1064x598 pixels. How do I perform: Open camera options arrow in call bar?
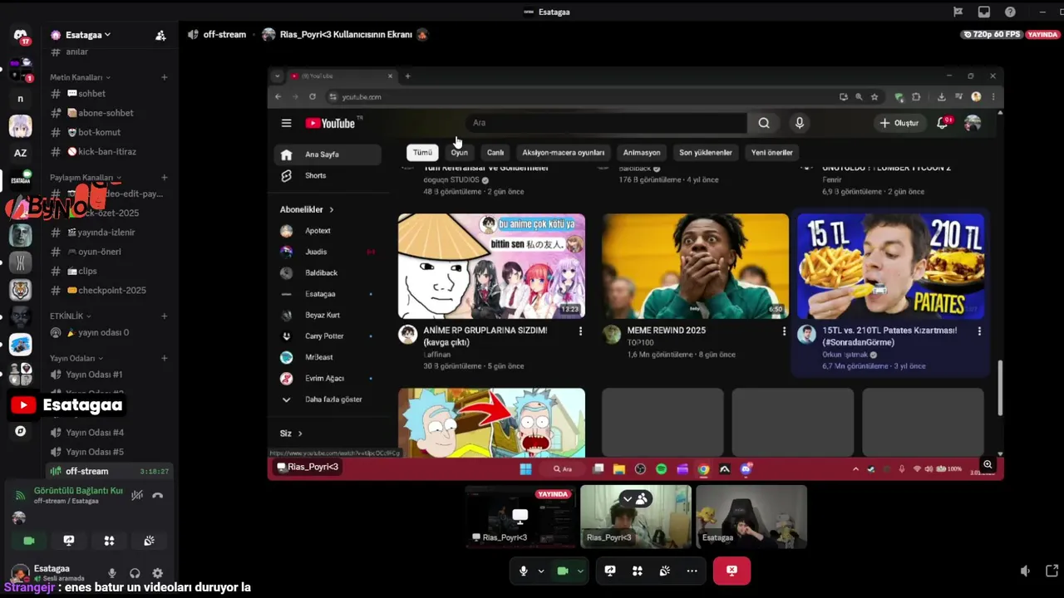pyautogui.click(x=580, y=571)
